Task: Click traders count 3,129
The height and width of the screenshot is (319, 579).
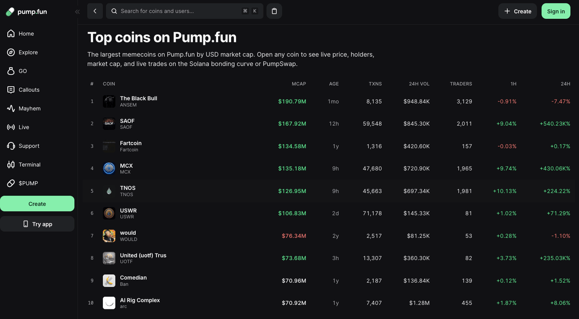Action: click(x=465, y=101)
